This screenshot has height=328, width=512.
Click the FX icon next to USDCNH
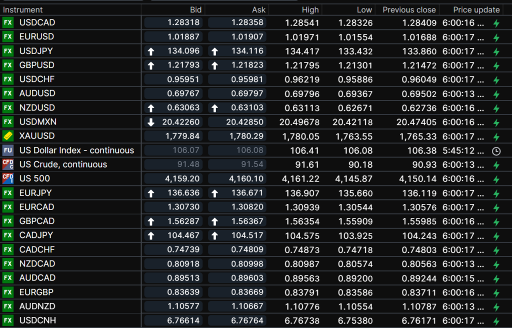click(7, 320)
